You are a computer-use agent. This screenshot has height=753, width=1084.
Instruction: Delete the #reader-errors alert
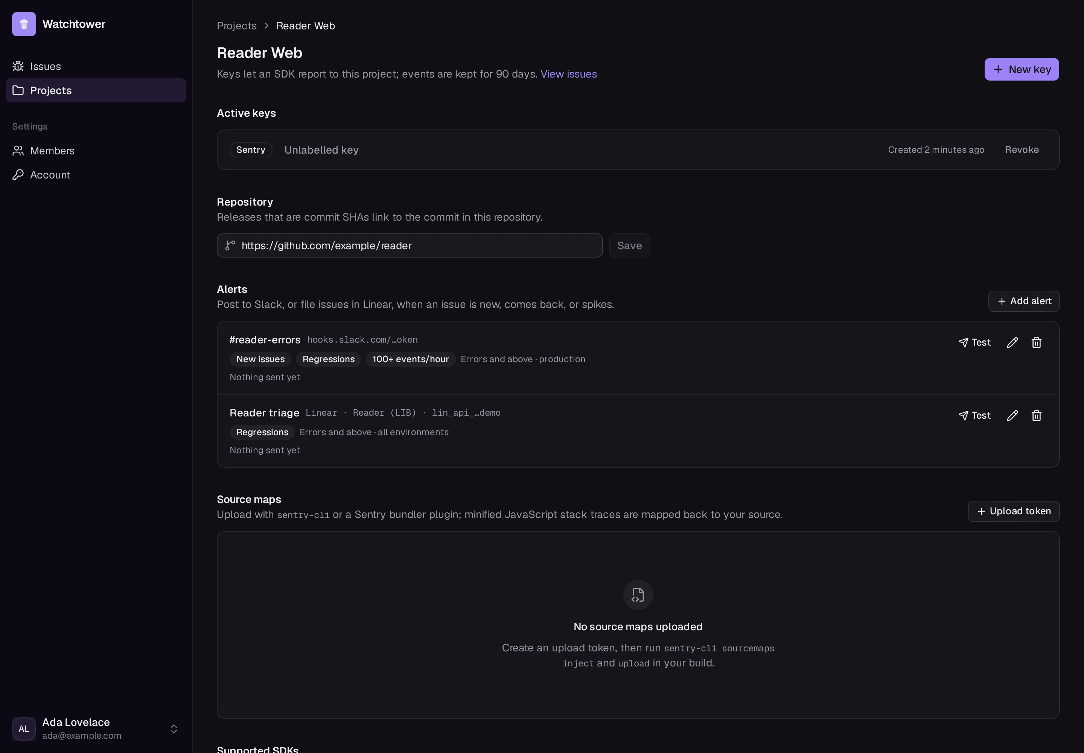coord(1036,343)
